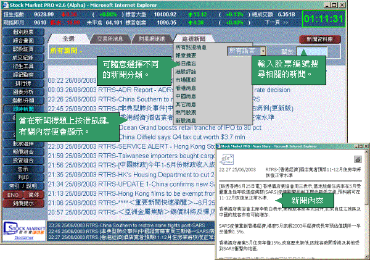The image size is (370, 260).
Task: Switch to the third news tab 財星網速遞
Action: [x=152, y=39]
